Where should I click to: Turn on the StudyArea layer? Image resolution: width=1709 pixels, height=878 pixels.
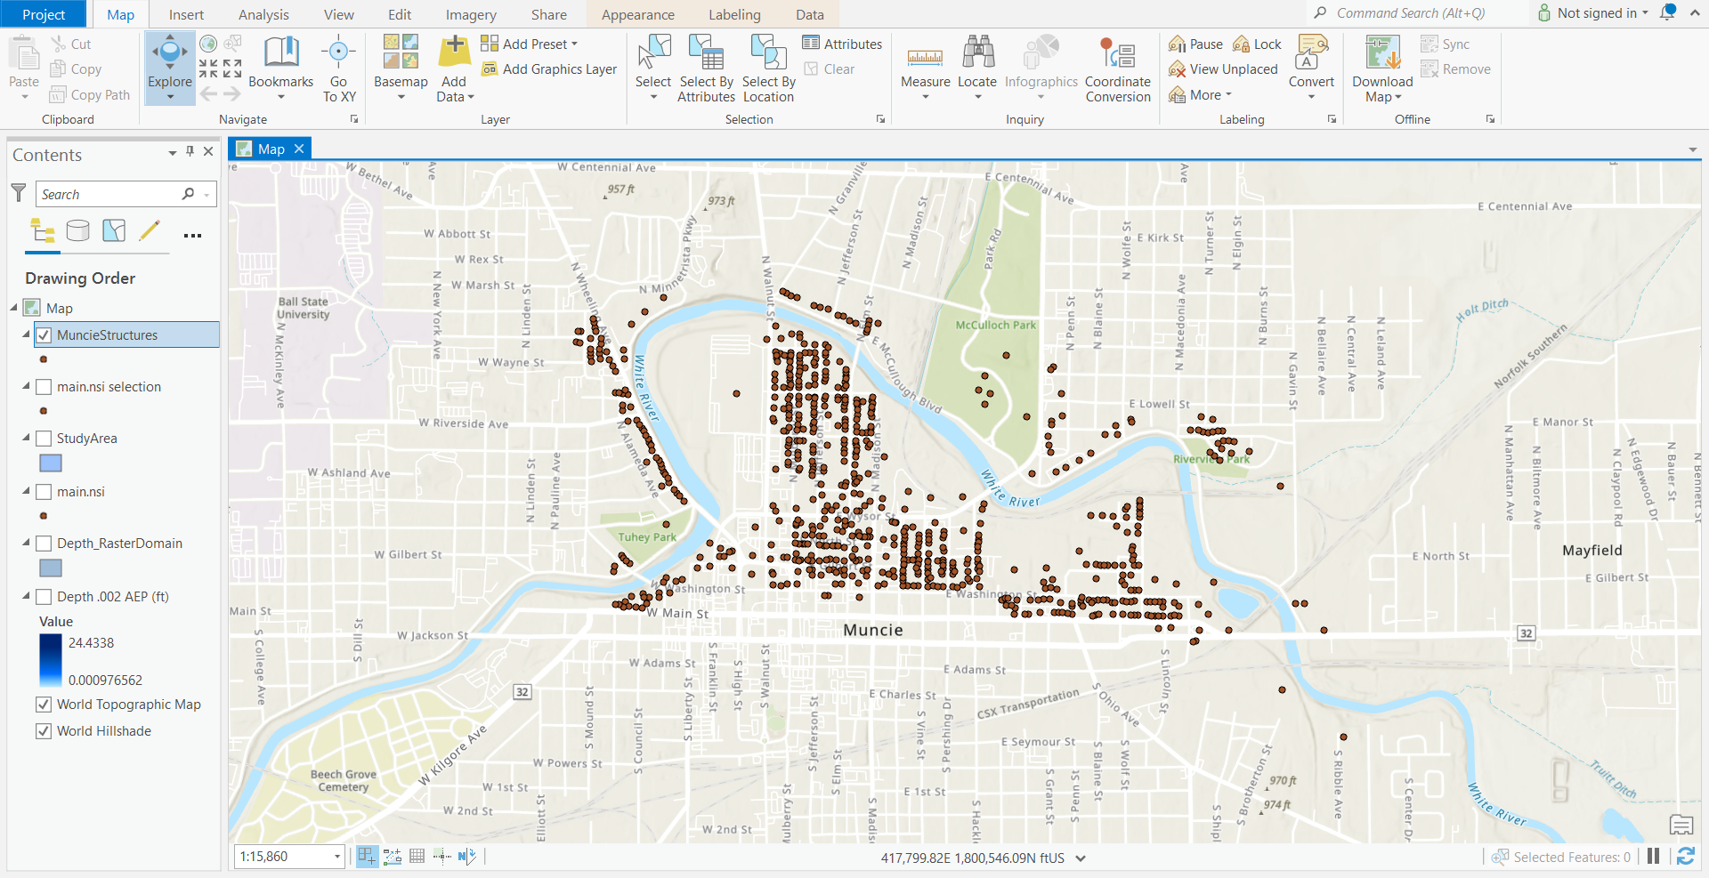point(44,439)
